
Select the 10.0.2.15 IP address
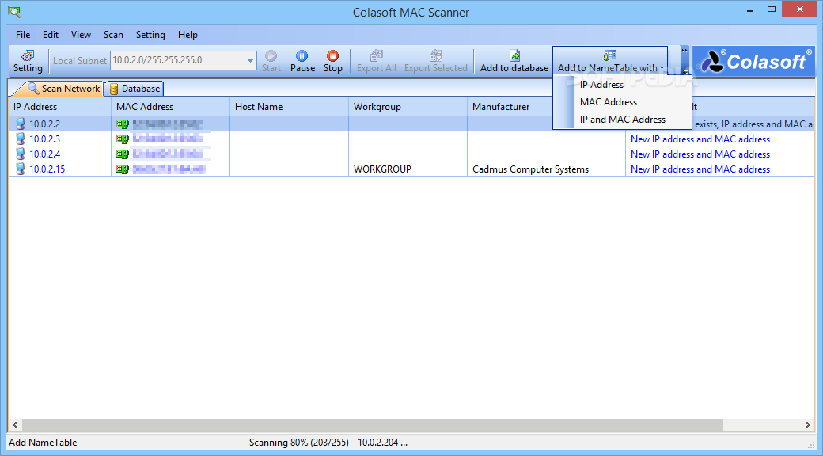click(x=47, y=169)
